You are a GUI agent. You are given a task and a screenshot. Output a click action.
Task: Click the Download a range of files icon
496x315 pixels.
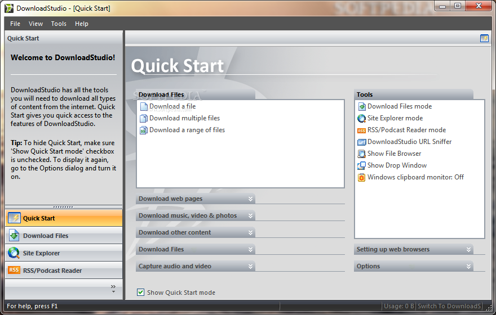click(x=144, y=130)
